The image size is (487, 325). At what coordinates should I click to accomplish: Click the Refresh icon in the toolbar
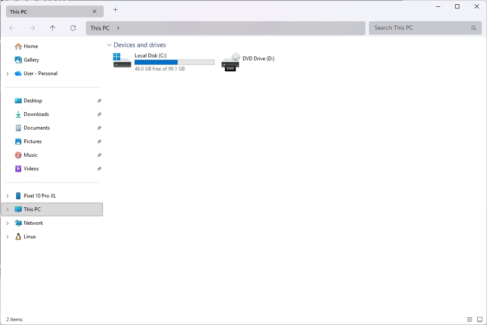[73, 28]
